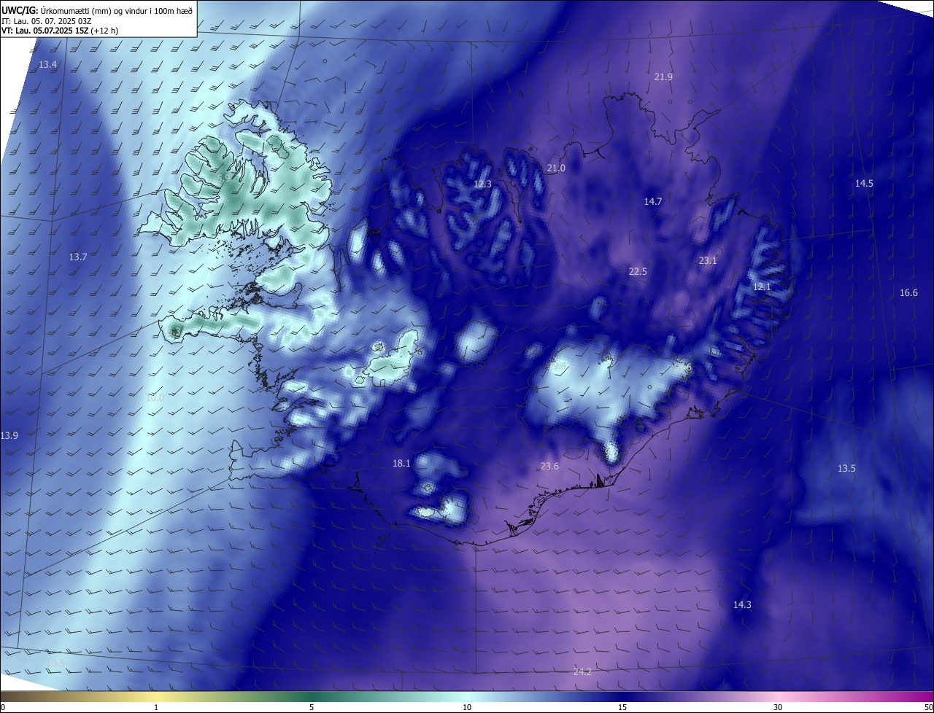Click the colorbar tick label 1

pos(157,708)
